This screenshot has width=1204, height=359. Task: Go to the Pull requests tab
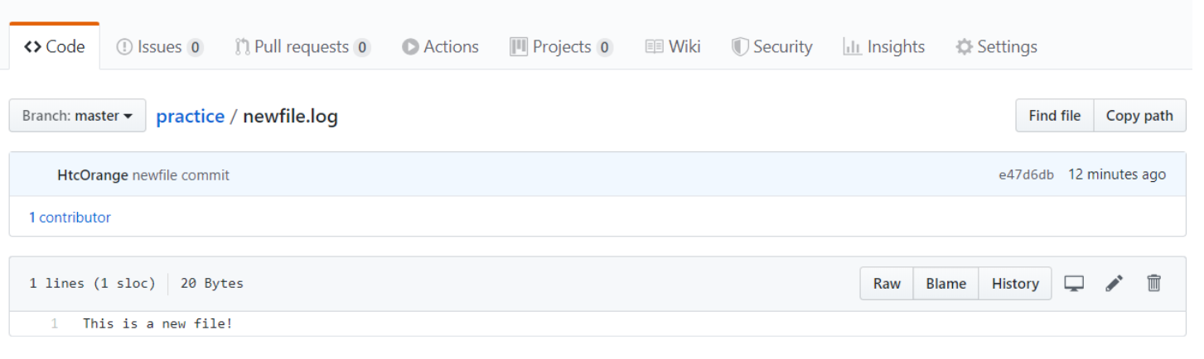[302, 47]
